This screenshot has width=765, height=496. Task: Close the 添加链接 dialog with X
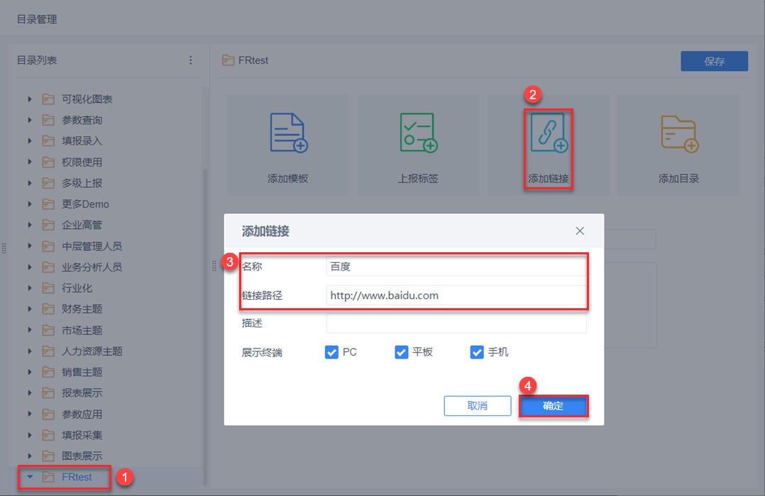click(x=580, y=231)
